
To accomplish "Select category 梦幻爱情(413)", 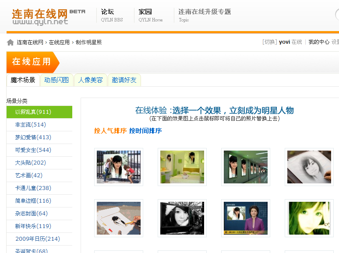I will 39,137.
